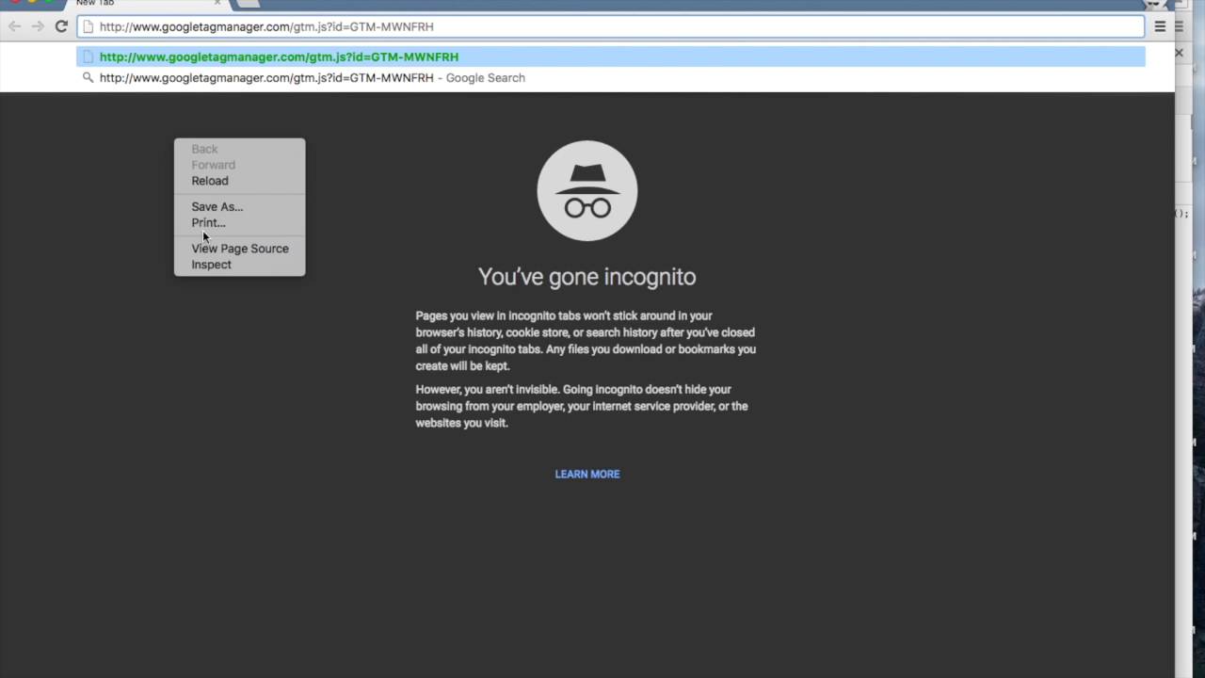
Task: Open the hamburger menu of the background Chrome window
Action: pyautogui.click(x=1179, y=26)
